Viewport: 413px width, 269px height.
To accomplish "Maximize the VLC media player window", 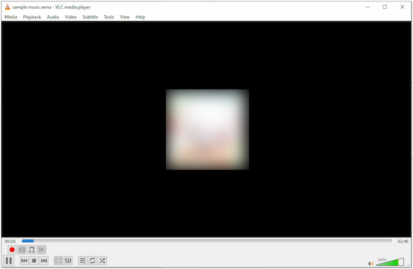I will click(x=385, y=7).
